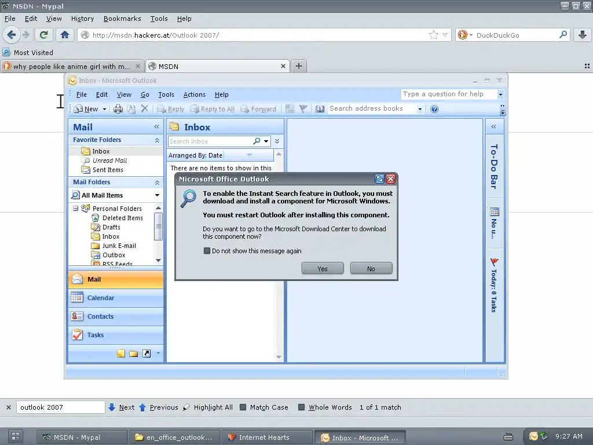Open the Outlook Actions menu
This screenshot has height=445, width=593.
point(195,94)
